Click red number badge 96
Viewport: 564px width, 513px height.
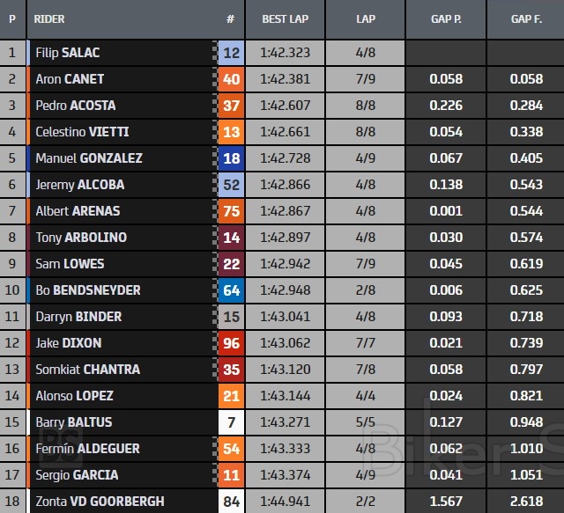232,343
